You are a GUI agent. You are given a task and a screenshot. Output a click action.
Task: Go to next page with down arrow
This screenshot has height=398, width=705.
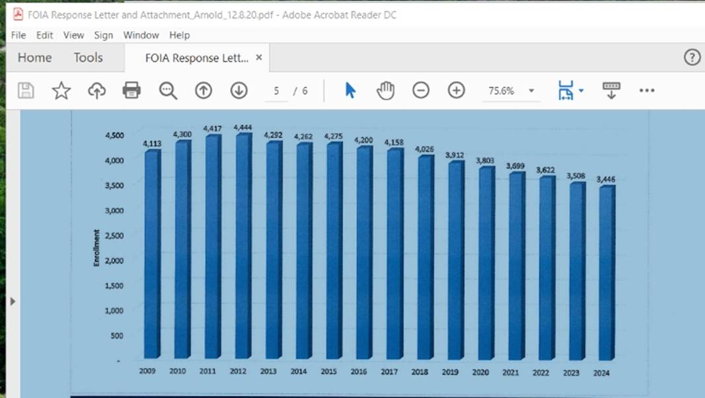click(x=239, y=90)
